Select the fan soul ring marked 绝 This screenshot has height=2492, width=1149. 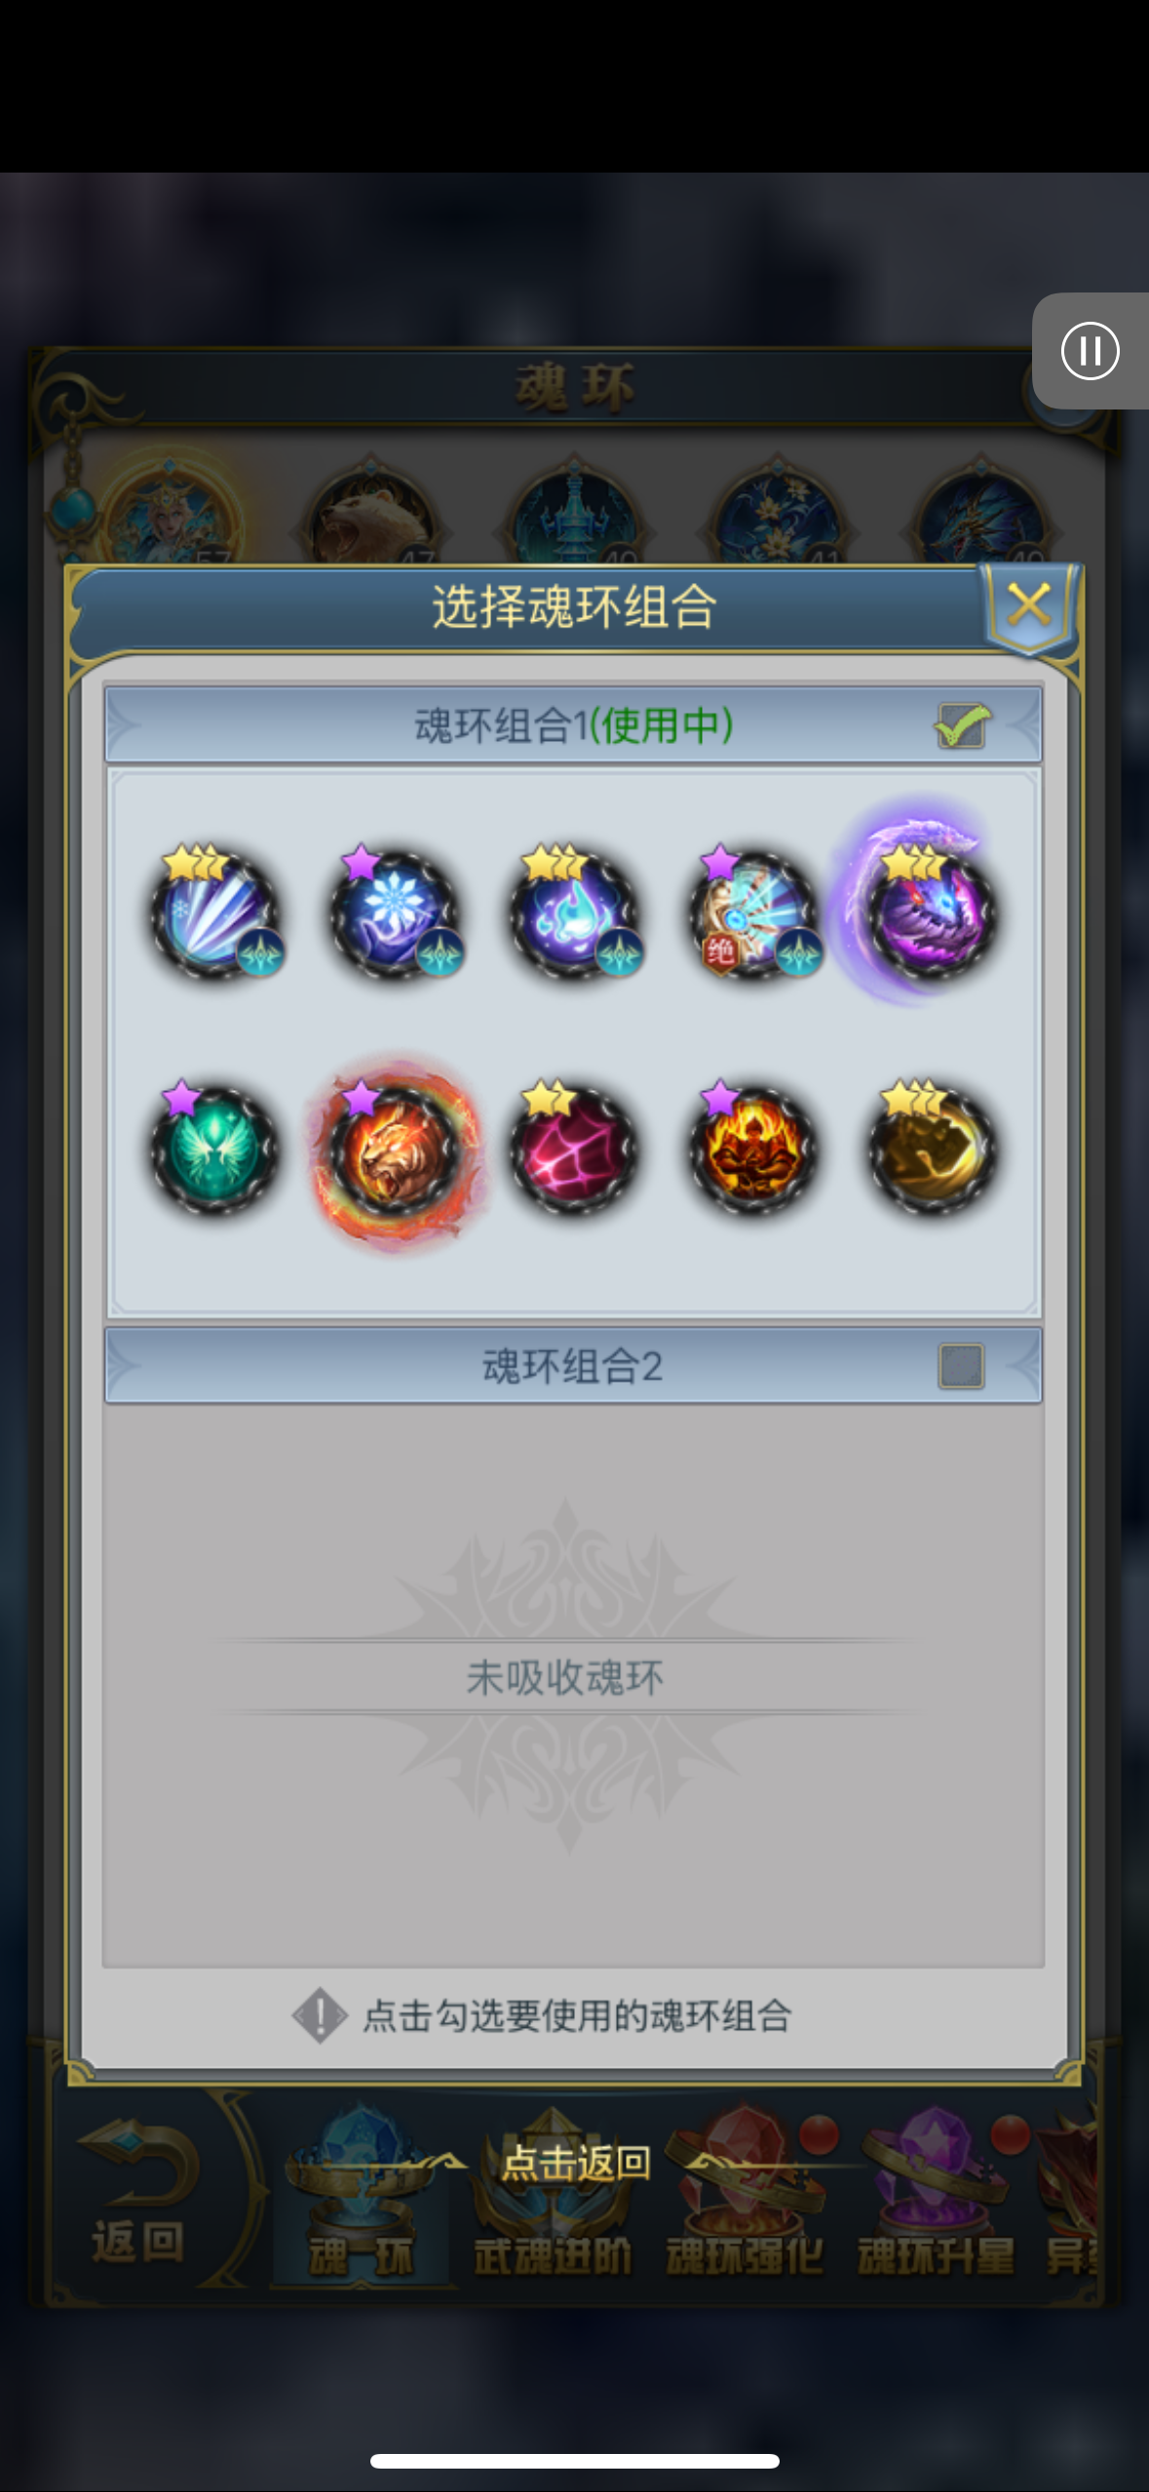click(x=752, y=914)
